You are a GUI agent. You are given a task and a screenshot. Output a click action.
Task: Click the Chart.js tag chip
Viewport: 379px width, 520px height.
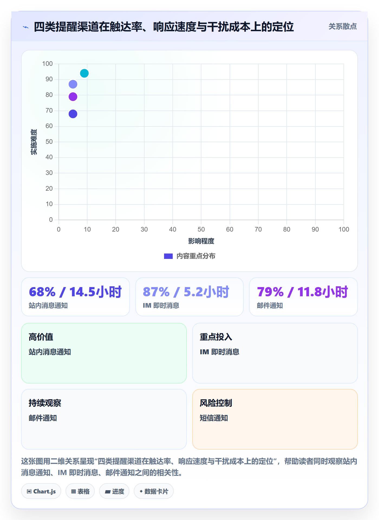41,491
